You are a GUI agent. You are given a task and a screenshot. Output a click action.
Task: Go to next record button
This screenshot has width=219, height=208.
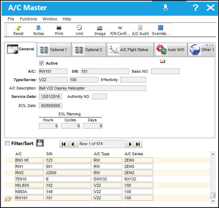(x=130, y=144)
